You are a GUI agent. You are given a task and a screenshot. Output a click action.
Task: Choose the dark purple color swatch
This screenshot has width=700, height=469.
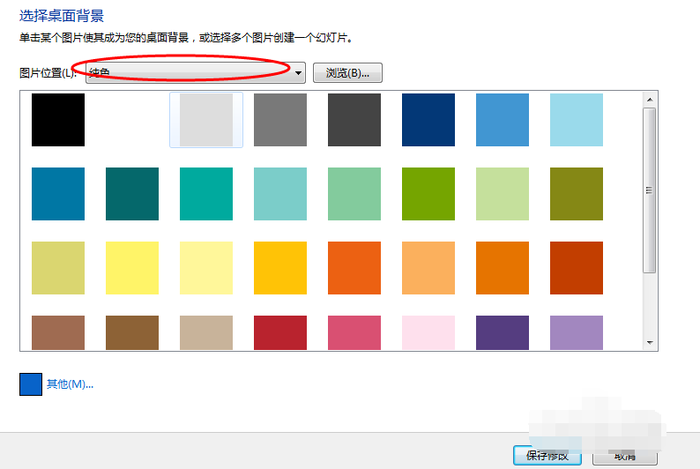click(503, 333)
